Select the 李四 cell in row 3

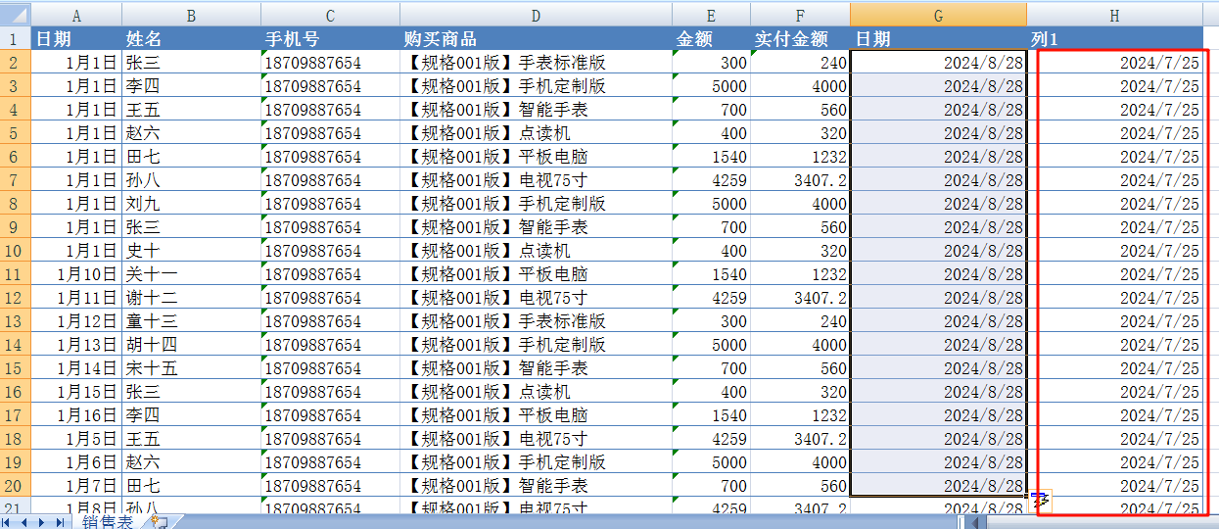point(191,86)
